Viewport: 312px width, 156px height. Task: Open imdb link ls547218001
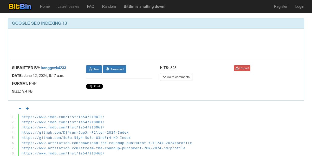[x=63, y=122]
